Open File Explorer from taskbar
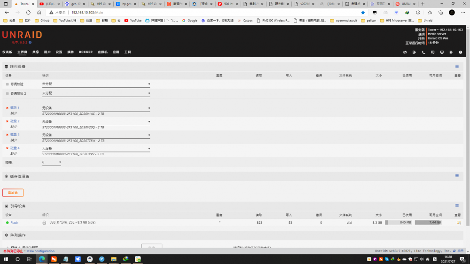Image resolution: width=470 pixels, height=264 pixels. pos(114,259)
